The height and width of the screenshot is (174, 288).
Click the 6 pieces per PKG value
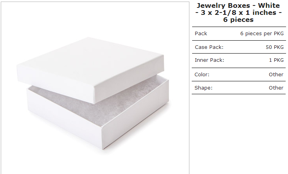point(262,34)
